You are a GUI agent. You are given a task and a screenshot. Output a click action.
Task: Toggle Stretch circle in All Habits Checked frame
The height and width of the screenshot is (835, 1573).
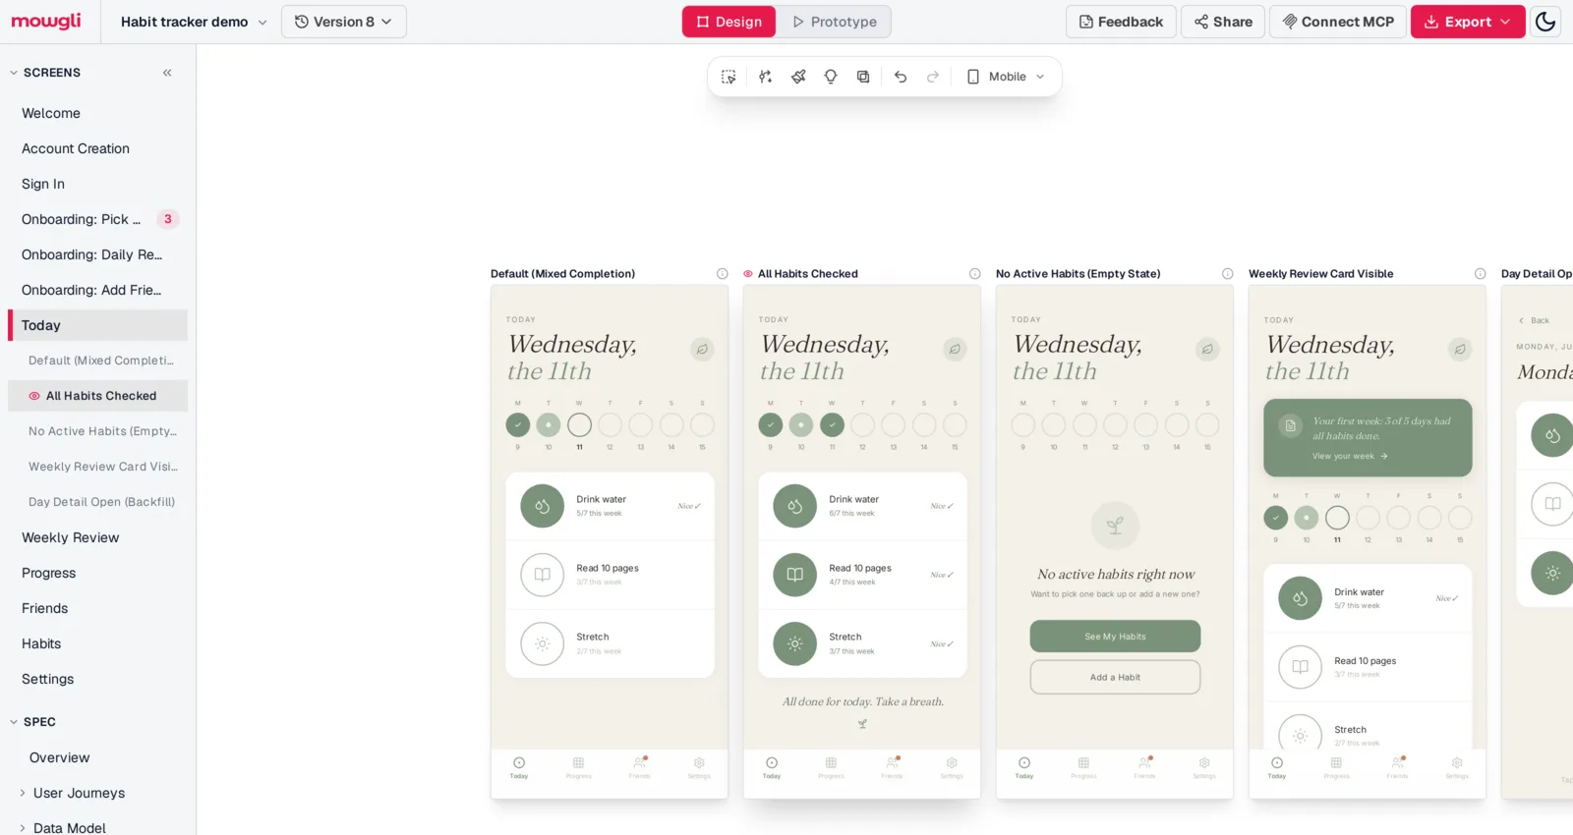pyautogui.click(x=795, y=644)
